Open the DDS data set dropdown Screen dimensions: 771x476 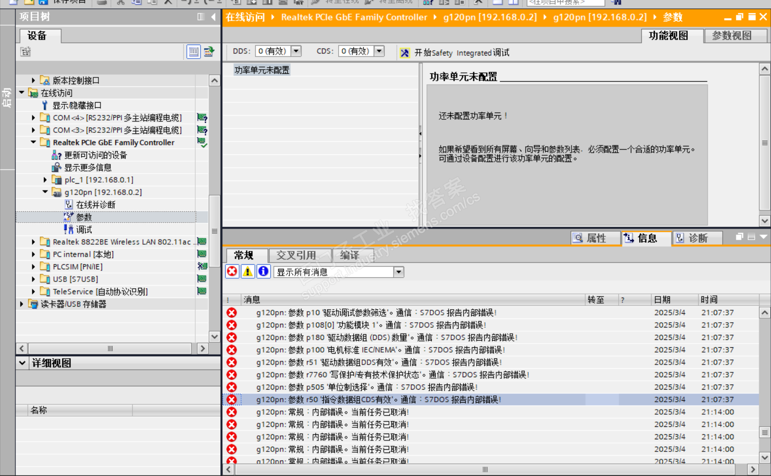pyautogui.click(x=296, y=51)
